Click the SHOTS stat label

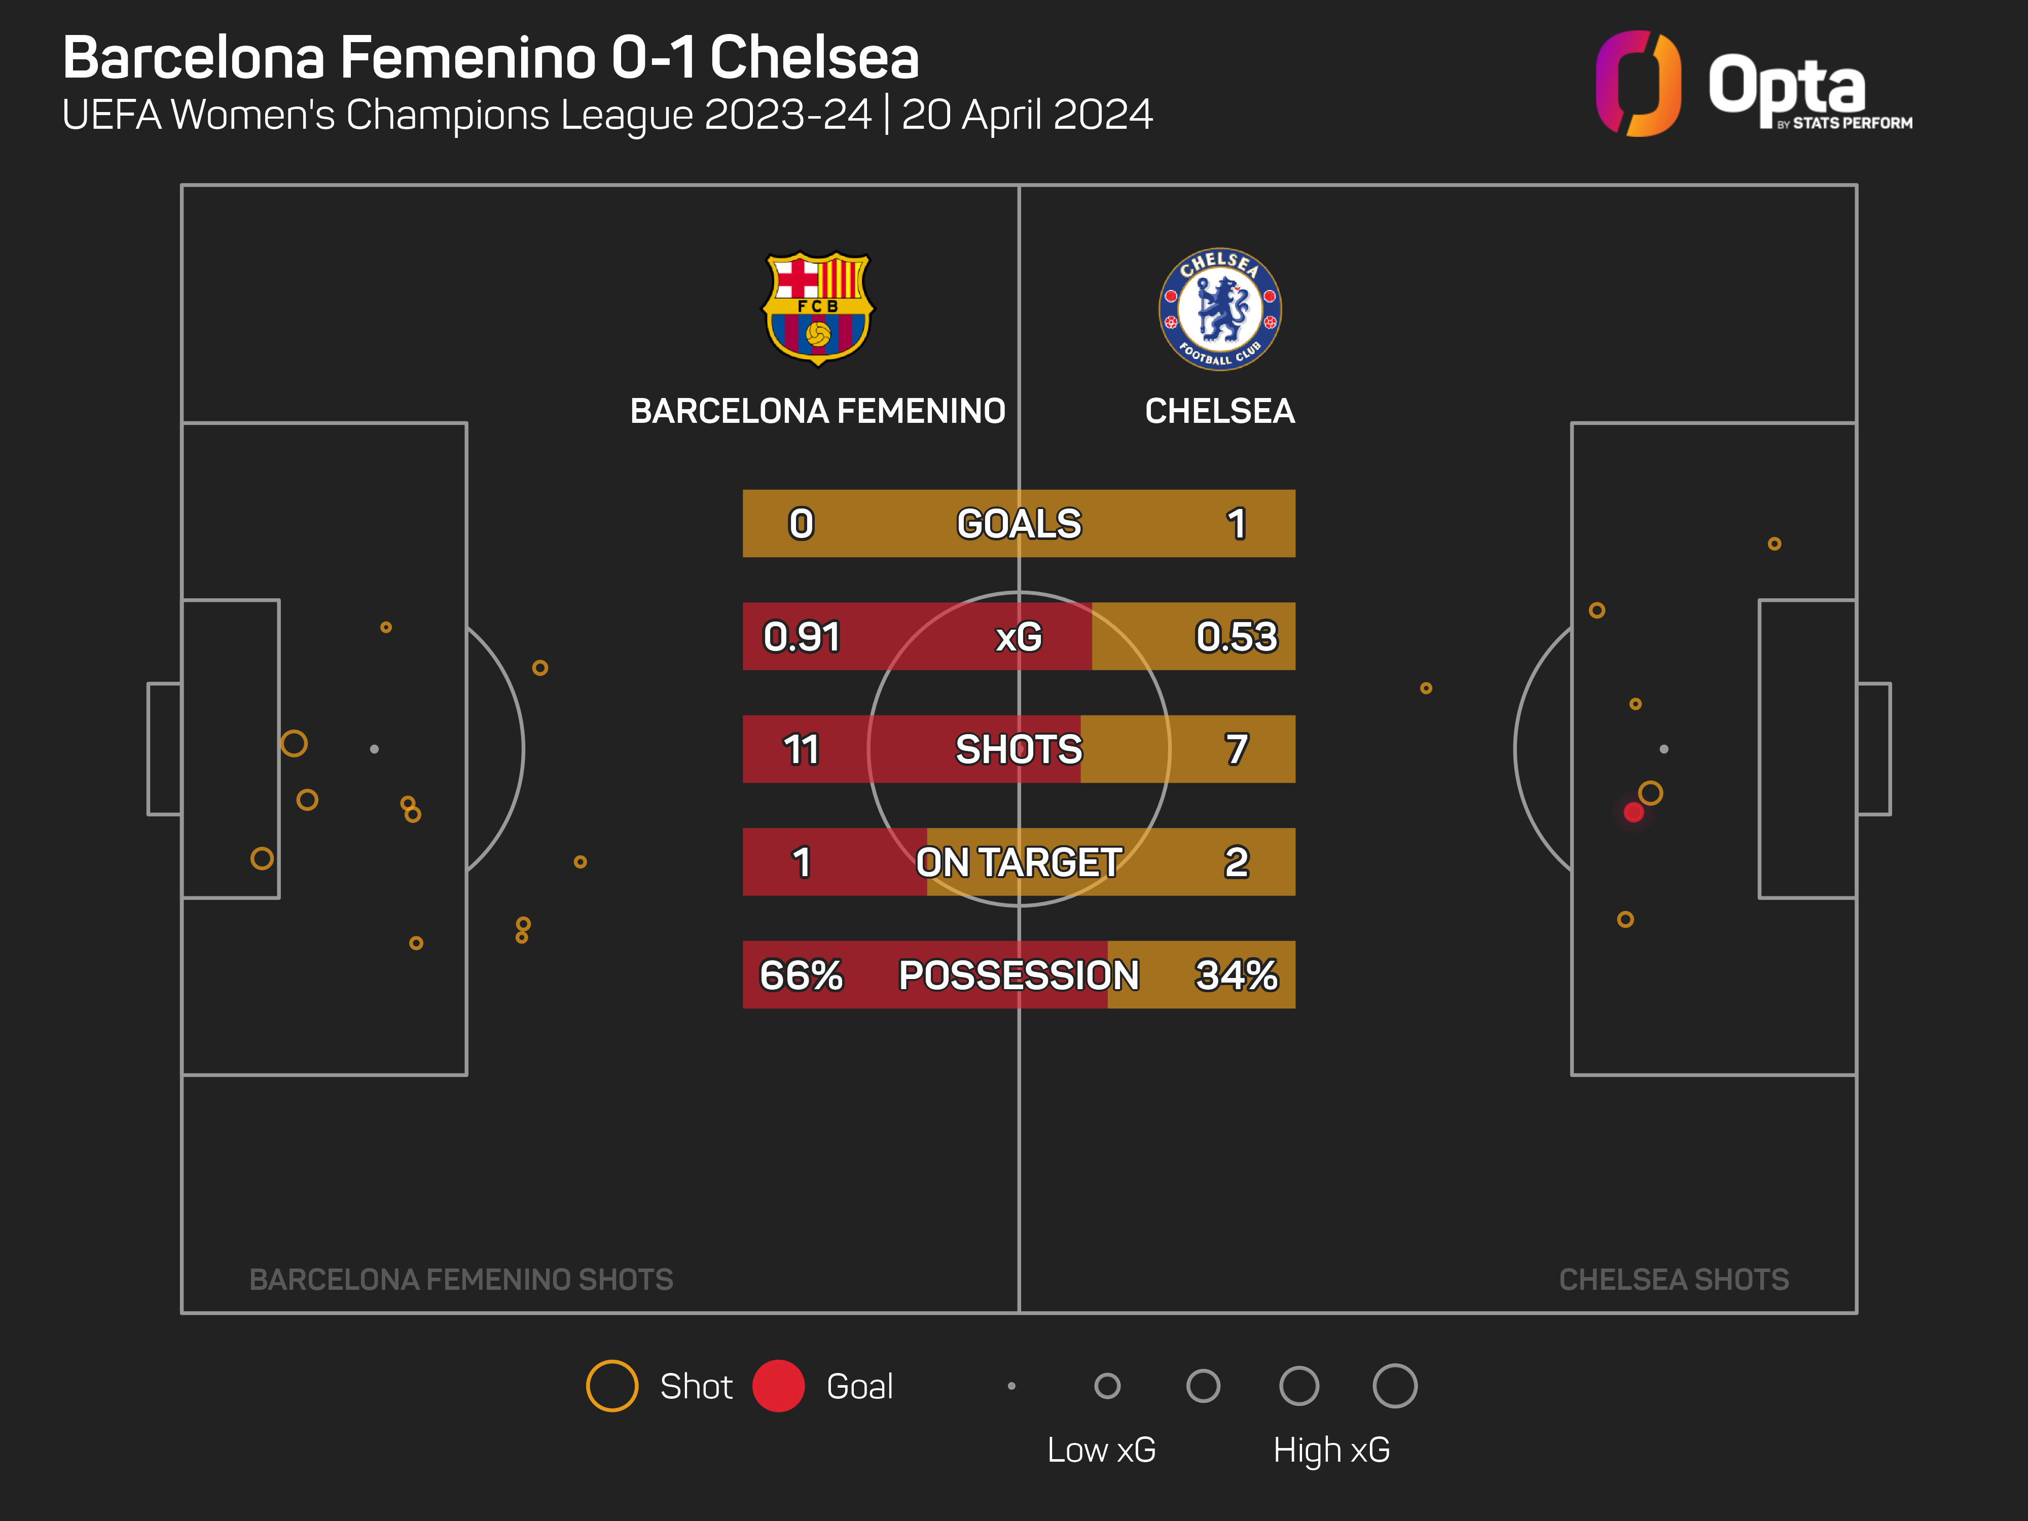click(x=1019, y=749)
